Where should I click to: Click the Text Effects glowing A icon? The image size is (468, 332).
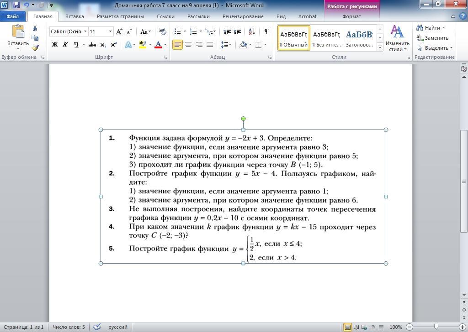pyautogui.click(x=128, y=45)
